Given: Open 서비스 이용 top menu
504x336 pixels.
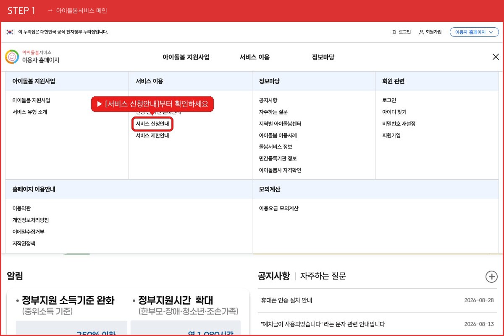Looking at the screenshot, I should [x=255, y=57].
